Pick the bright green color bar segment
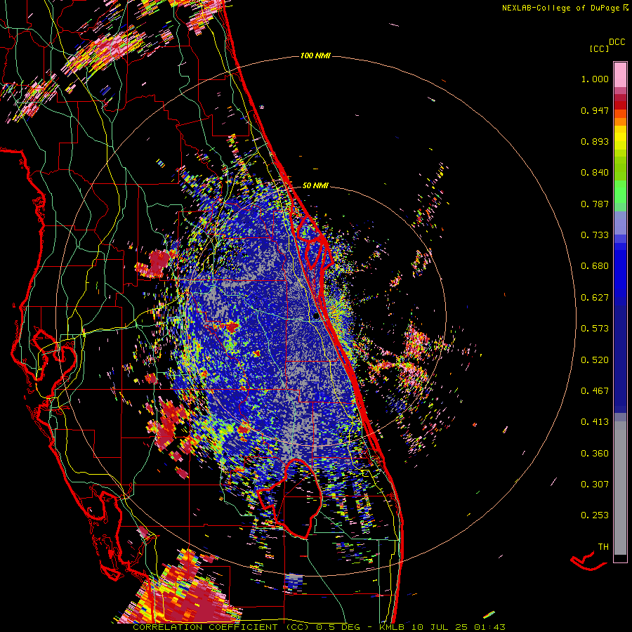The image size is (632, 632). click(x=620, y=192)
